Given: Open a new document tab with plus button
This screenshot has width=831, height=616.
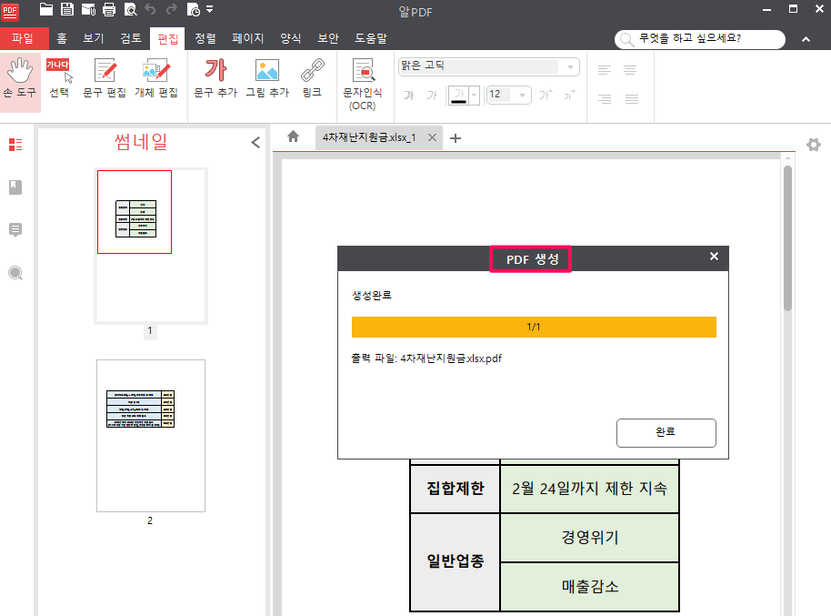Looking at the screenshot, I should pyautogui.click(x=455, y=138).
